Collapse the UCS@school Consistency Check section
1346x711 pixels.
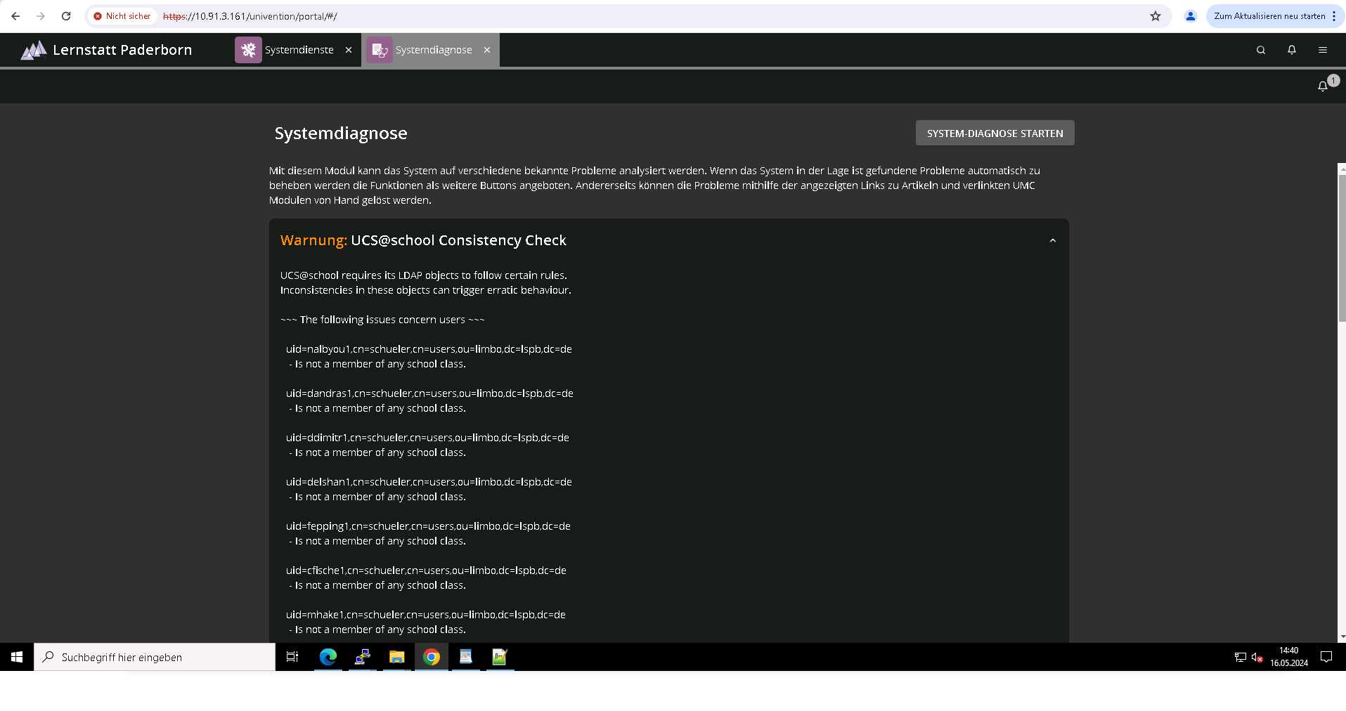point(1053,240)
